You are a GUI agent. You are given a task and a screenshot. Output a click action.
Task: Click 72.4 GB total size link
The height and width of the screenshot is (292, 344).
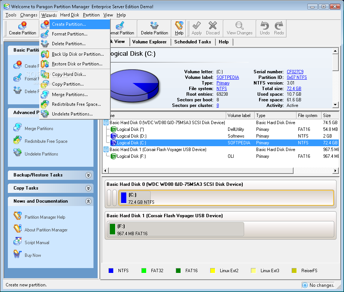(x=294, y=89)
